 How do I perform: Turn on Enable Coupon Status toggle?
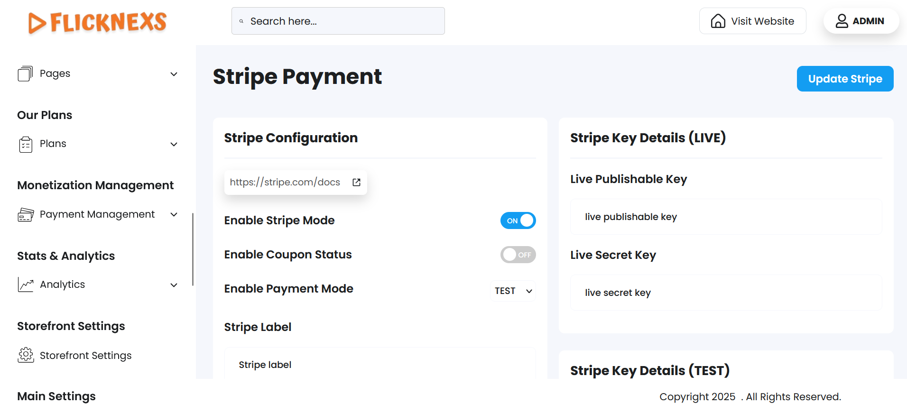pyautogui.click(x=518, y=255)
